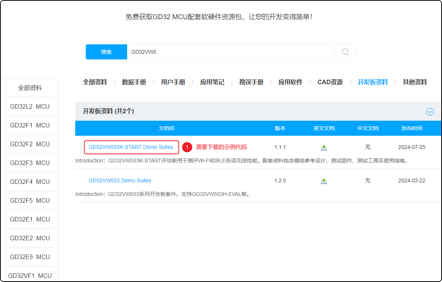The height and width of the screenshot is (282, 442).
Task: Open the 数据手册 tab
Action: [134, 82]
